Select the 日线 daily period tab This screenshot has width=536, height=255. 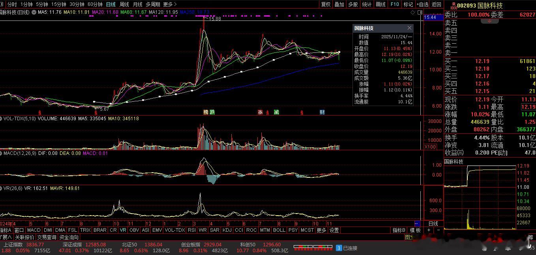(111, 4)
